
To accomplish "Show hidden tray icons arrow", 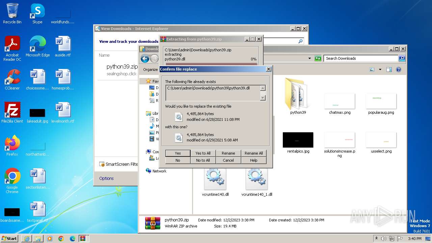I will [x=377, y=239].
